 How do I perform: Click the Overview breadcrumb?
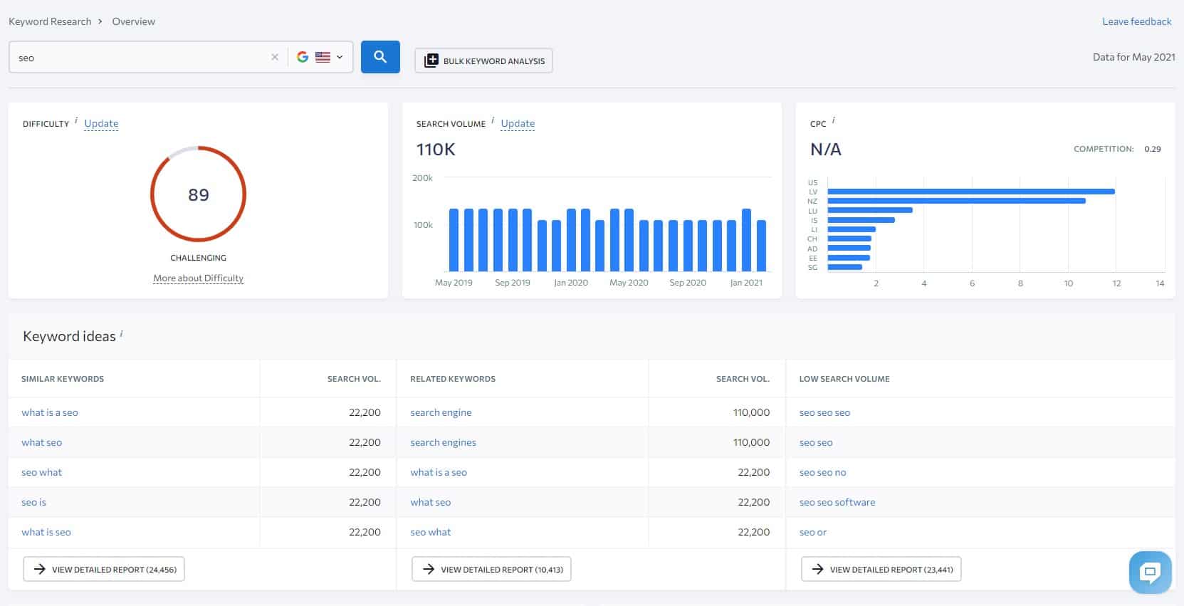tap(133, 21)
